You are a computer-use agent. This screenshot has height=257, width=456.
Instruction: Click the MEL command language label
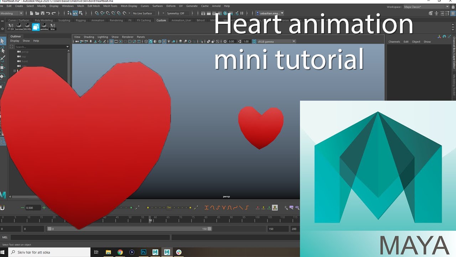point(5,237)
